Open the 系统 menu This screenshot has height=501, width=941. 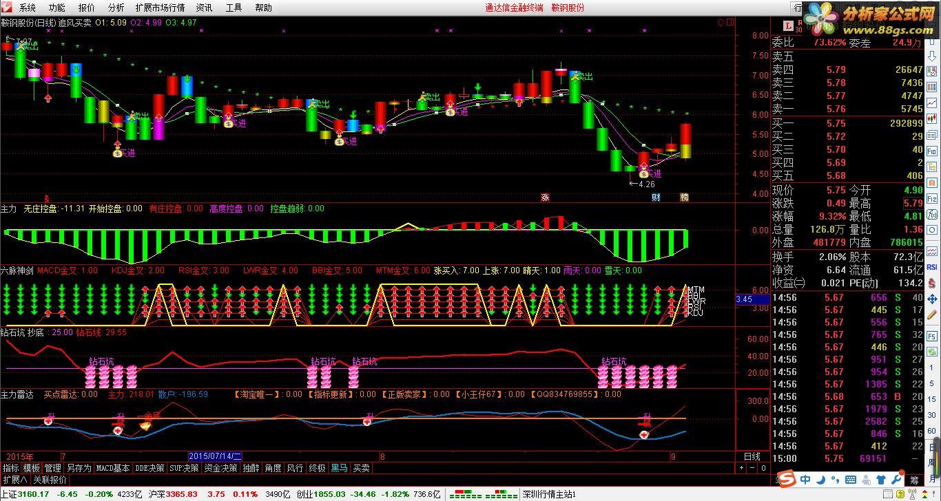pyautogui.click(x=28, y=8)
